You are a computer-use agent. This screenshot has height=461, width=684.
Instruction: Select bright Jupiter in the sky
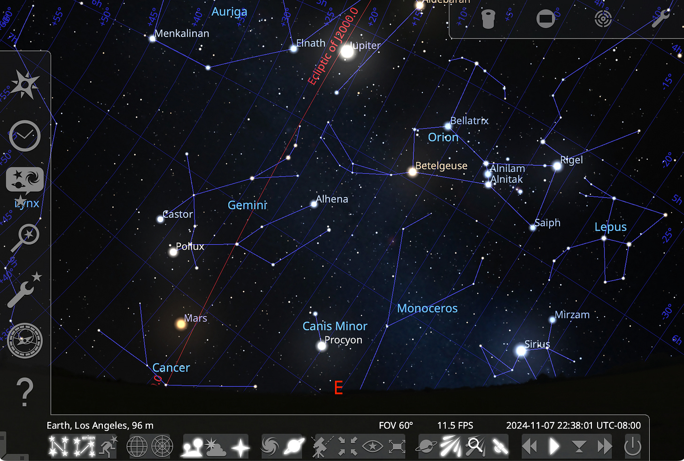pos(347,51)
